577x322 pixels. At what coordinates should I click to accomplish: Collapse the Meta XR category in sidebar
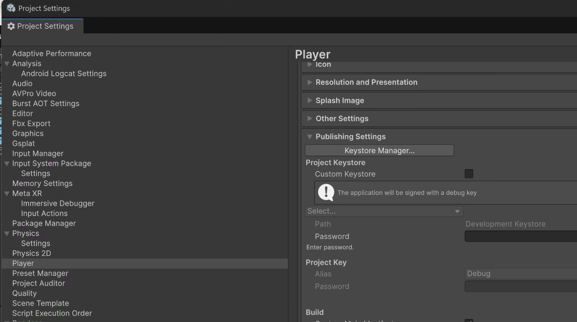point(7,193)
